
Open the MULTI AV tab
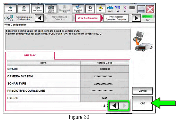(x=30, y=55)
